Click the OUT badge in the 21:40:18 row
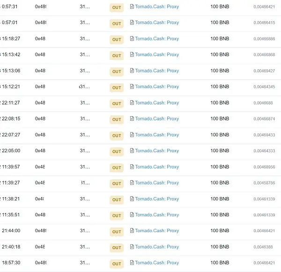This screenshot has width=281, height=272. (117, 248)
